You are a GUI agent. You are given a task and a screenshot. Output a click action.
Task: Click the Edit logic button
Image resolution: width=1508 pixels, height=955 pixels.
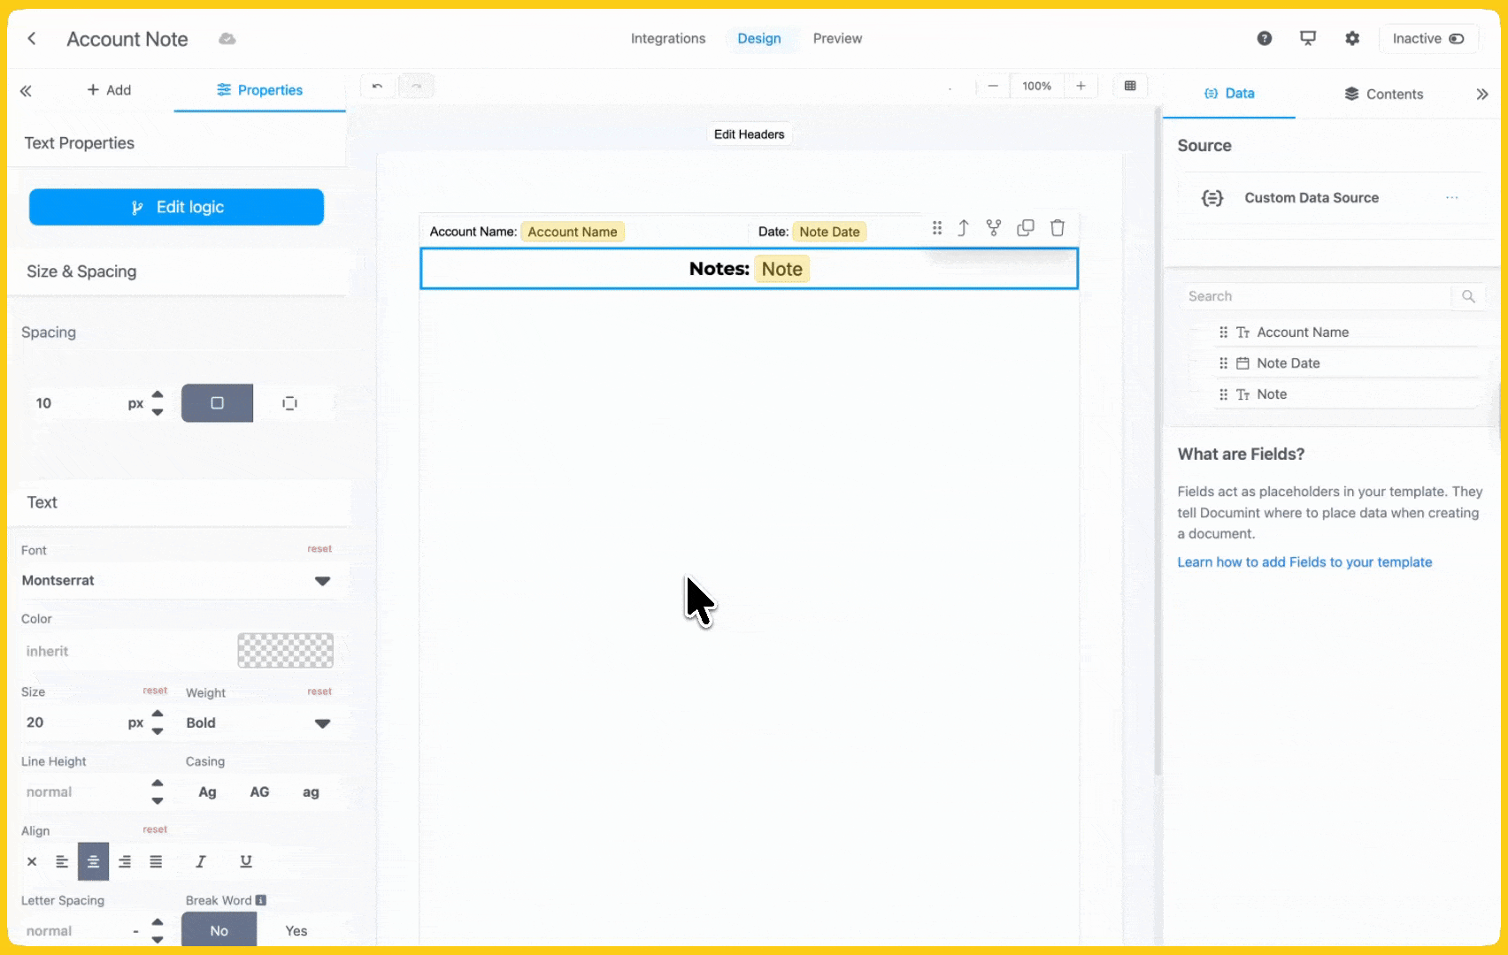coord(176,207)
